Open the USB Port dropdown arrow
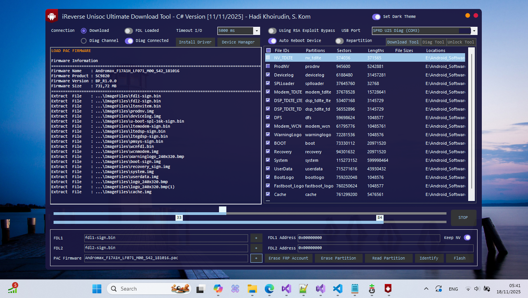Screen dimensions: 528x298 coord(474,31)
